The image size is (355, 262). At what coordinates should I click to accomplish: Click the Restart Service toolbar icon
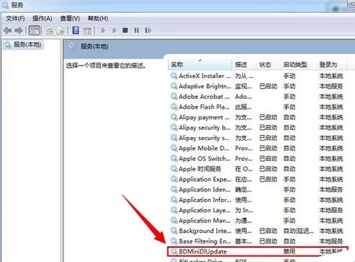pyautogui.click(x=148, y=30)
